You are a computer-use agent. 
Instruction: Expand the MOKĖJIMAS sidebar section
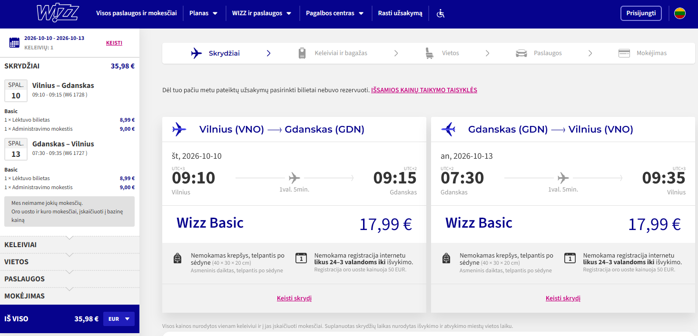[69, 296]
